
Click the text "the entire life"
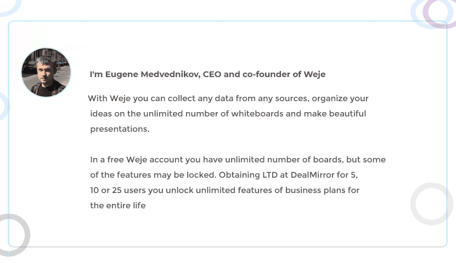(x=118, y=206)
